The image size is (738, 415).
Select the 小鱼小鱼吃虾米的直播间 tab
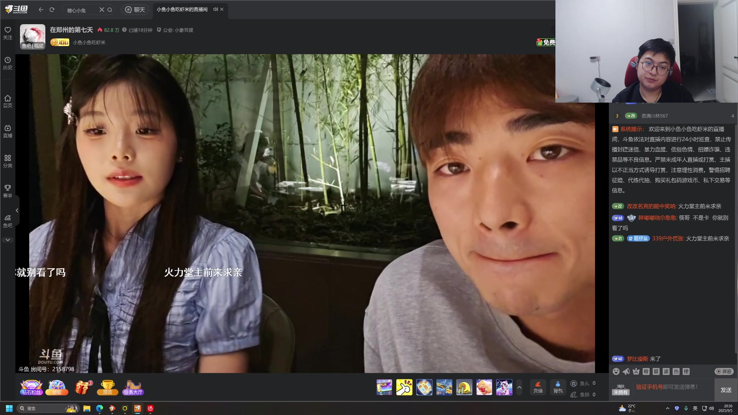coord(182,9)
